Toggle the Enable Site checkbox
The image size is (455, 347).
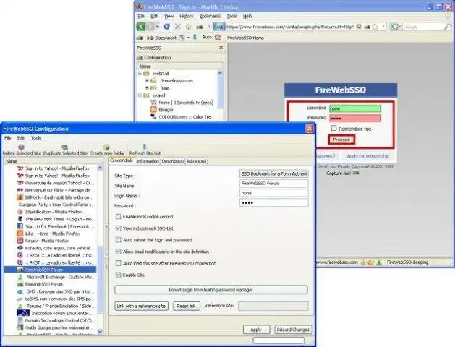pyautogui.click(x=118, y=275)
